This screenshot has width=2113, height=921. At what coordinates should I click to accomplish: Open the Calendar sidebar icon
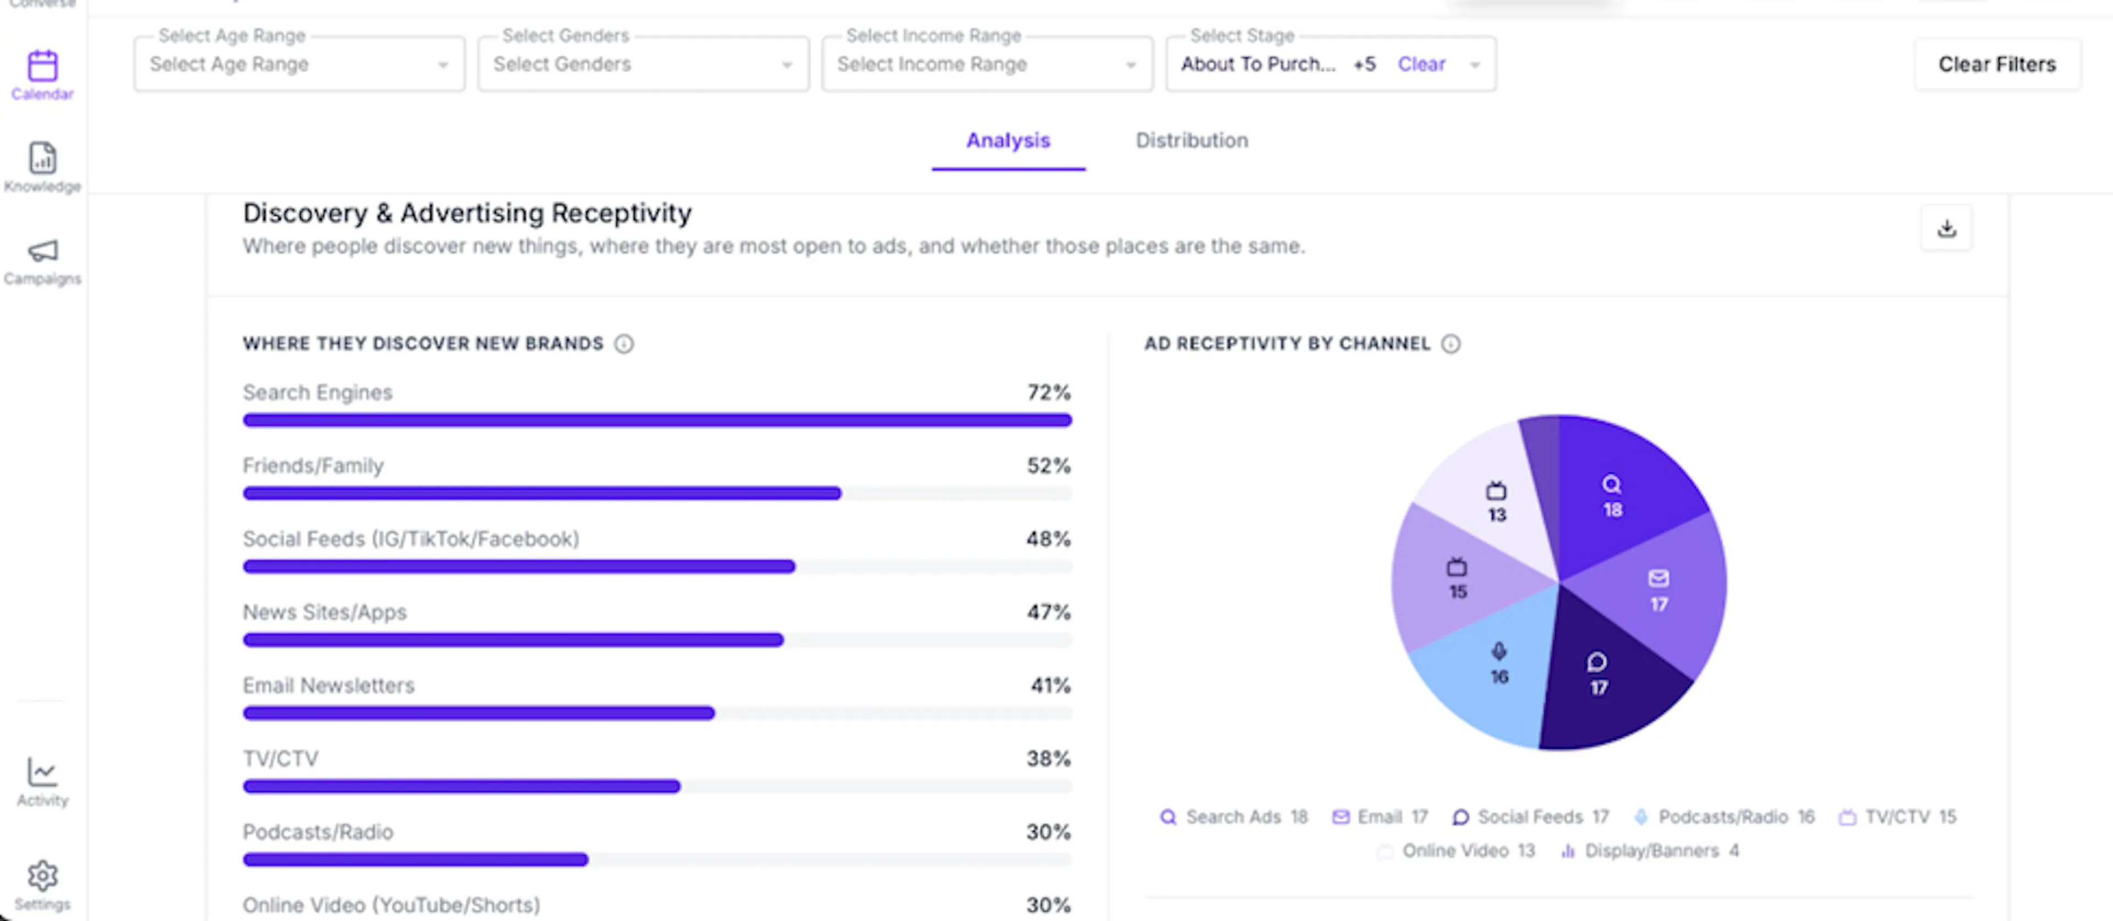tap(43, 65)
